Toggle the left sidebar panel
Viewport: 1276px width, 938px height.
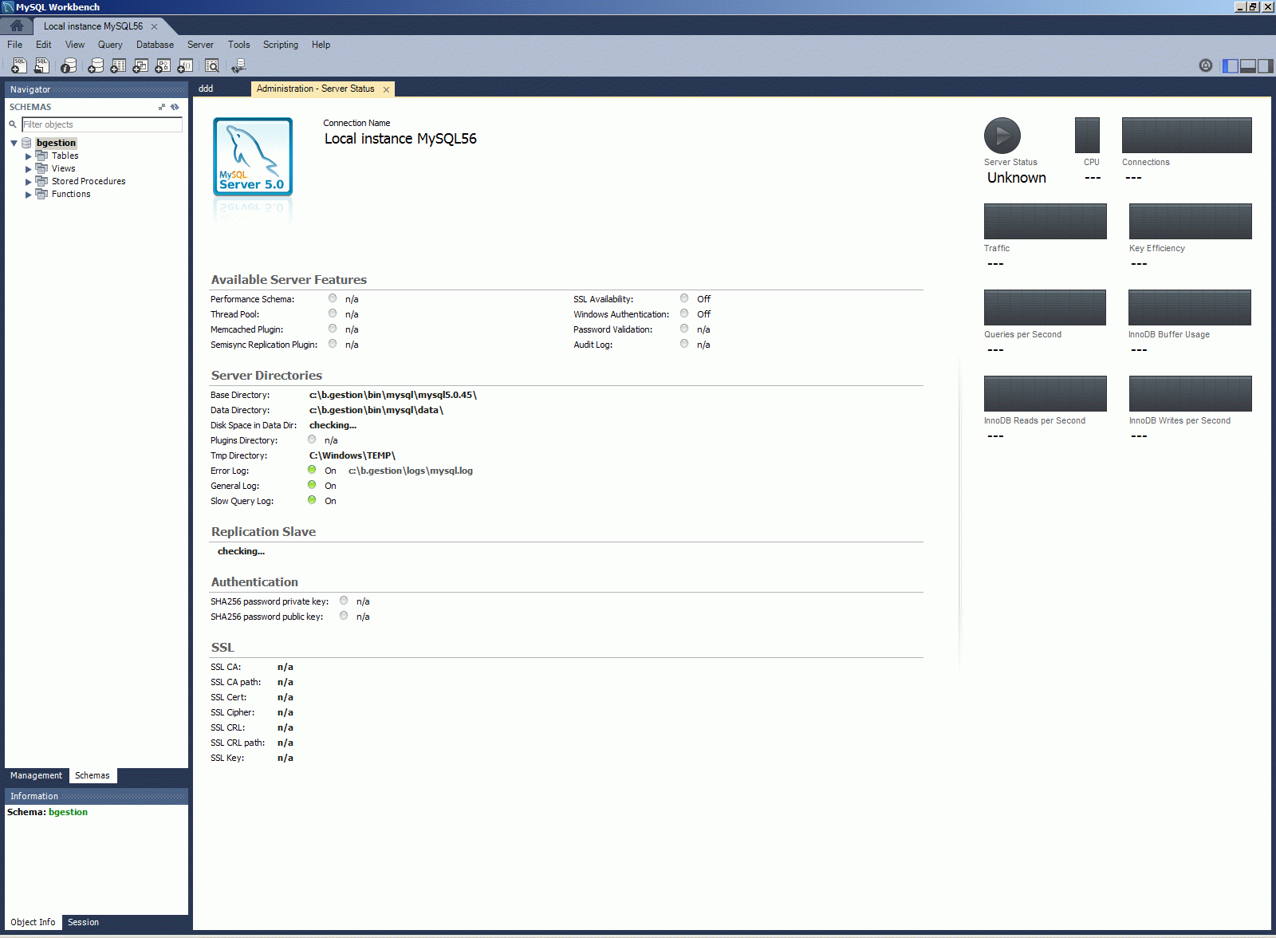1231,65
